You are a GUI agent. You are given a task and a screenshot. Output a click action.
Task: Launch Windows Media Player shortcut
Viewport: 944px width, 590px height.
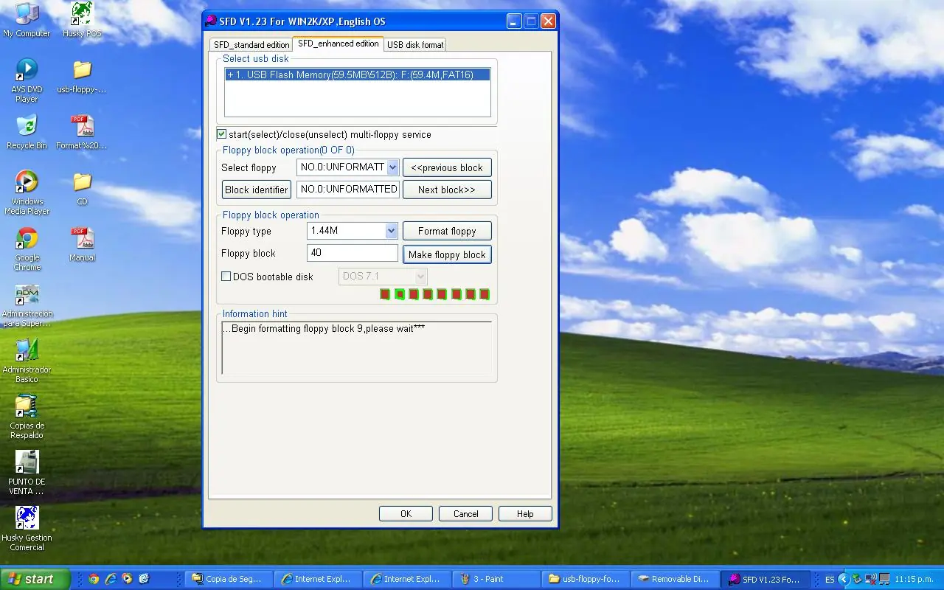pos(27,192)
